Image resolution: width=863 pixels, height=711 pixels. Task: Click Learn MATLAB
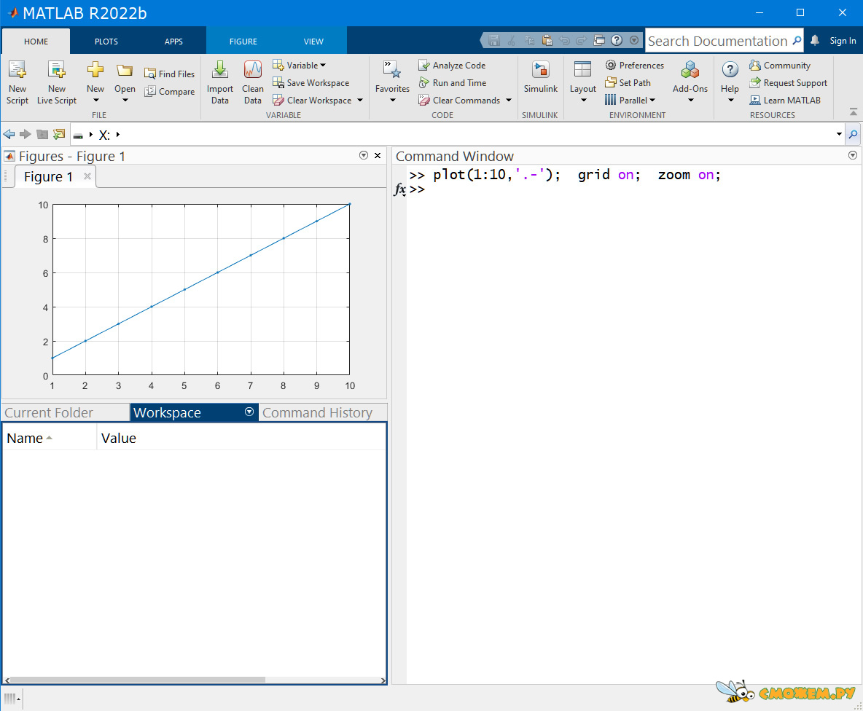tap(785, 100)
